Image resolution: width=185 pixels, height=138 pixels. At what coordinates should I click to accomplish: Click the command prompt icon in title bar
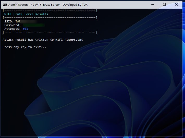[x=5, y=5]
